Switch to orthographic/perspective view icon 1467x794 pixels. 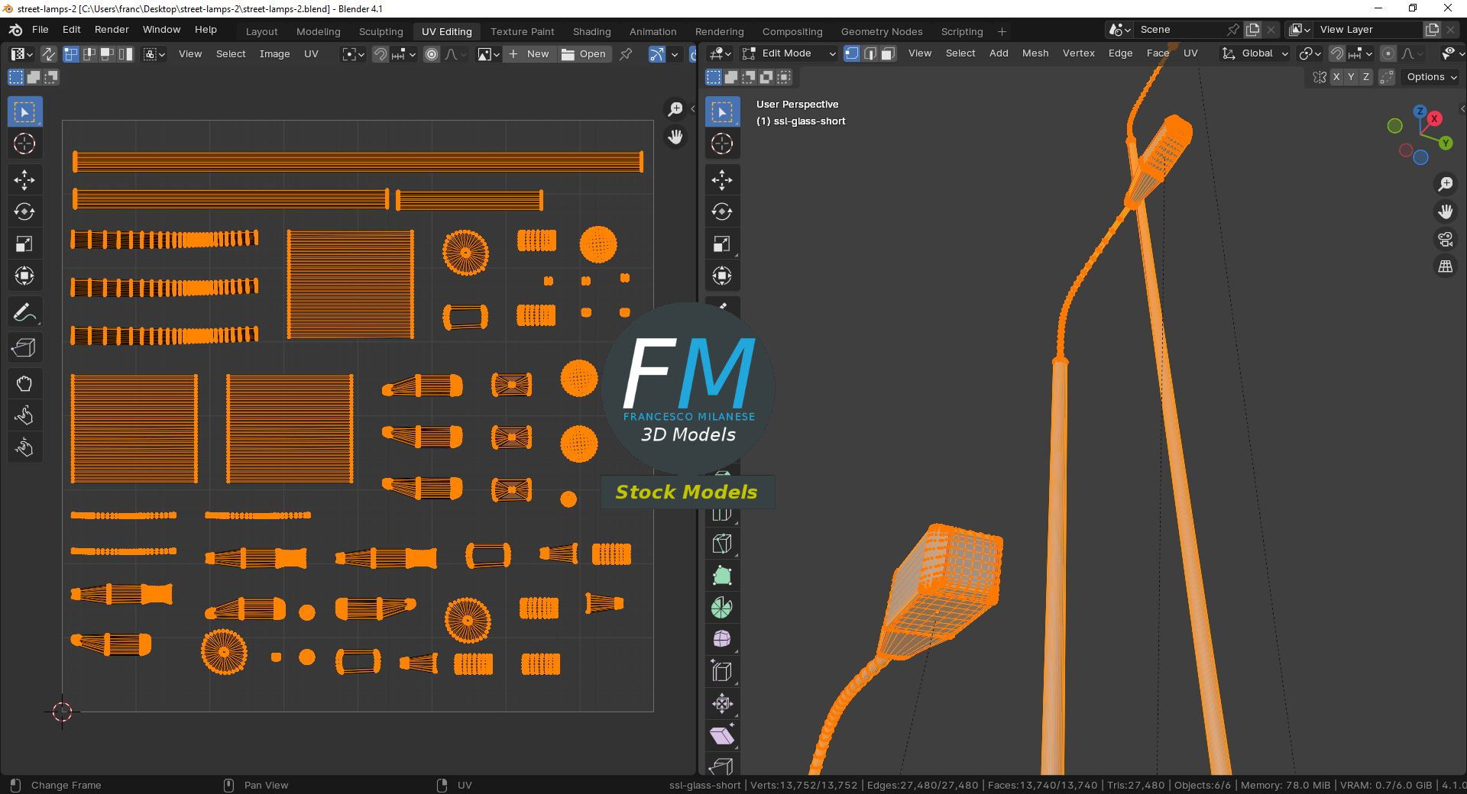coord(1446,266)
